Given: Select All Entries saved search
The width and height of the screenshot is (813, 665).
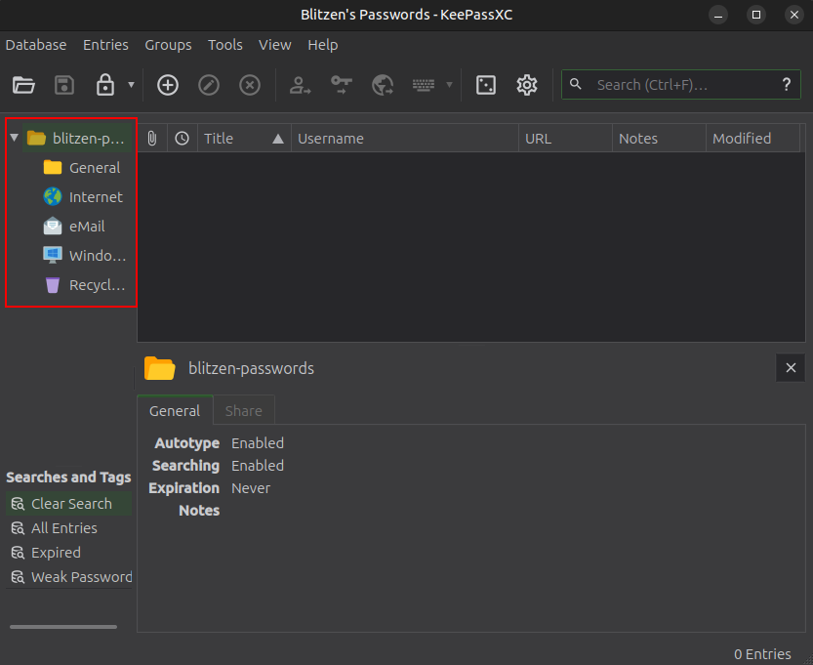Looking at the screenshot, I should pos(63,528).
